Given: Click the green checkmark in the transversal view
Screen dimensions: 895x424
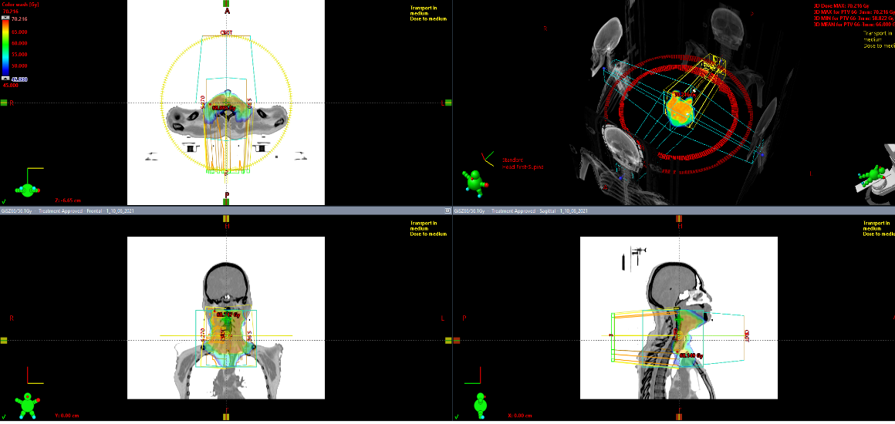Looking at the screenshot, I should 5,201.
